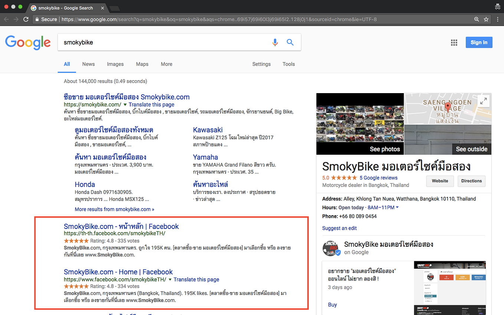Click the browser forward arrow
This screenshot has height=315, width=504.
(x=16, y=19)
